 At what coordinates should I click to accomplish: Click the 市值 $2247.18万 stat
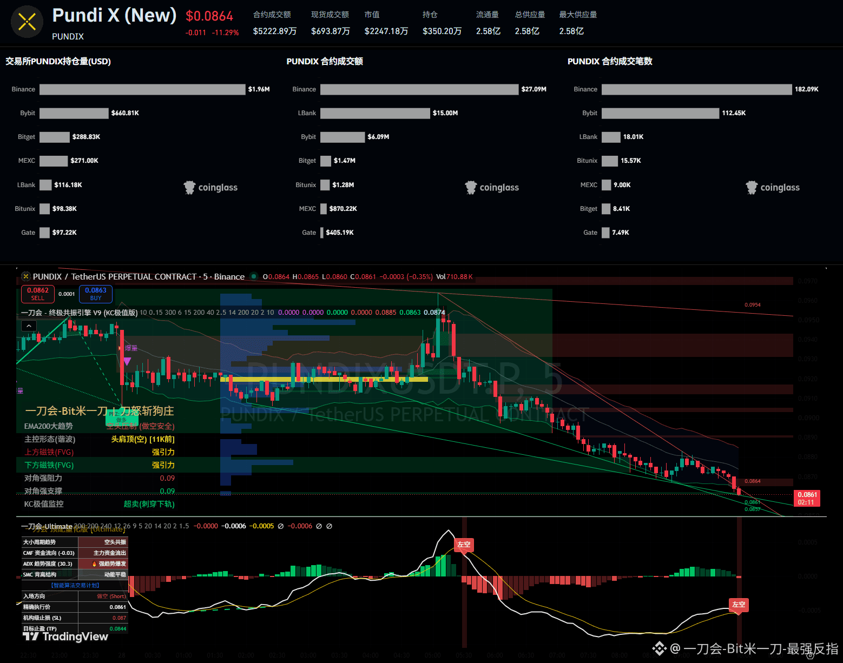(x=386, y=23)
